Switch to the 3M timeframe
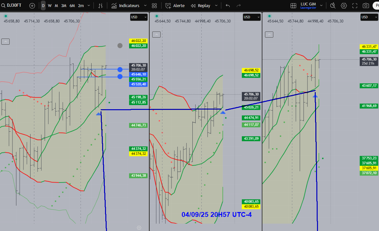Screen dimensions: 379x231 click(64, 5)
